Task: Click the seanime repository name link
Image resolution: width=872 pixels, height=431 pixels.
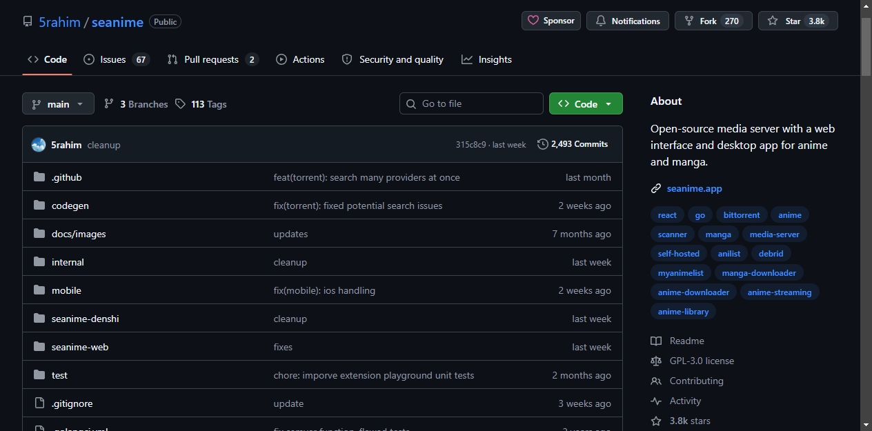Action: click(x=117, y=22)
